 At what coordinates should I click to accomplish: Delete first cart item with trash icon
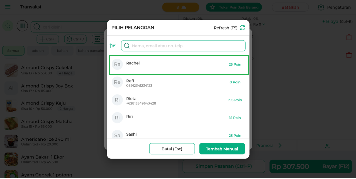349,37
